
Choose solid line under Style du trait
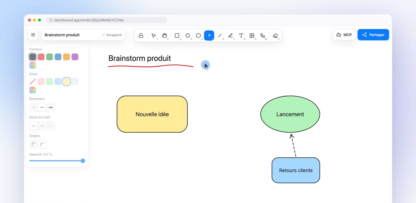click(x=34, y=126)
